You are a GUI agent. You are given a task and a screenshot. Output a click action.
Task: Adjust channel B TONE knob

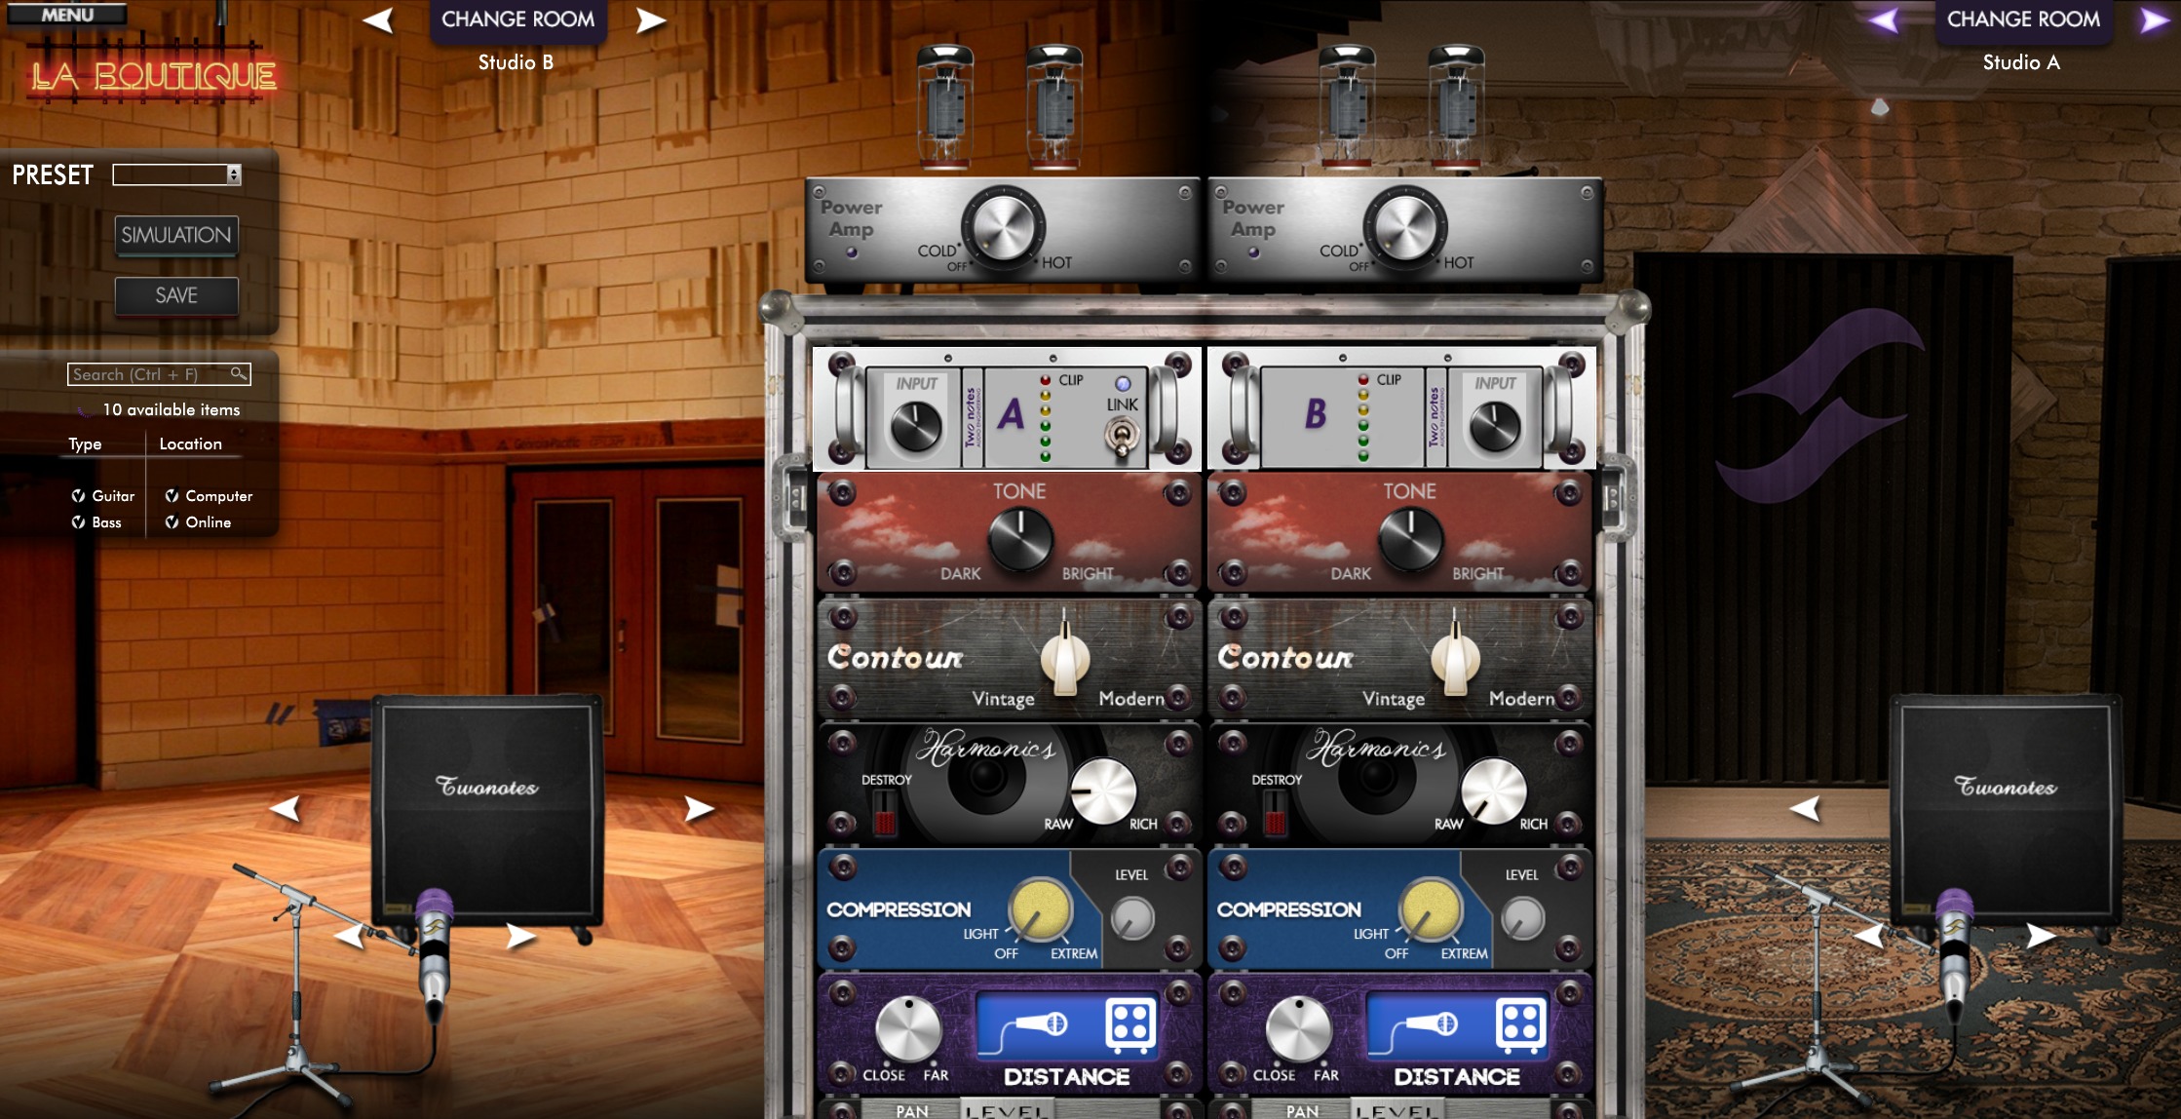[1410, 538]
